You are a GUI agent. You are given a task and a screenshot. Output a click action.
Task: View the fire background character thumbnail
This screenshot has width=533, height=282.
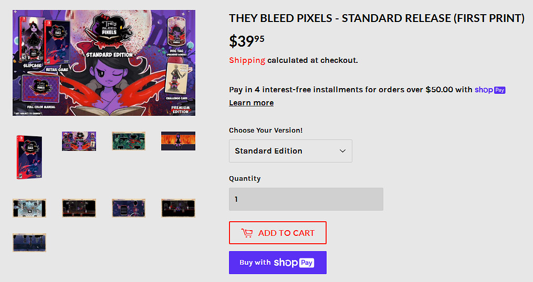(x=178, y=141)
